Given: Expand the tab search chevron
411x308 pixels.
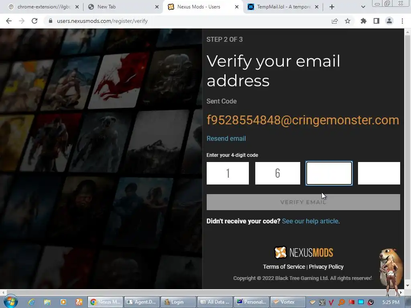Looking at the screenshot, I should (x=363, y=7).
